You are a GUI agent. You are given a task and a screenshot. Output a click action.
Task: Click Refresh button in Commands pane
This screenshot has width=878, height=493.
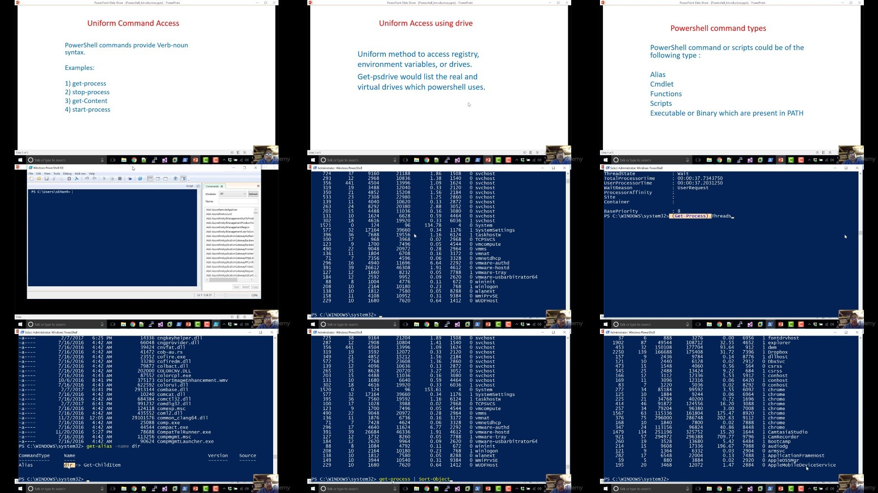[253, 194]
